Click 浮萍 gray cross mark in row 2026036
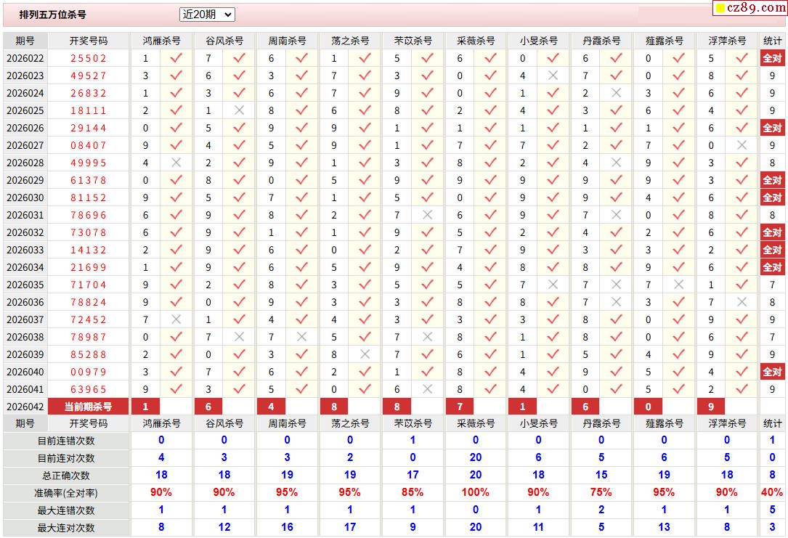 coord(742,302)
